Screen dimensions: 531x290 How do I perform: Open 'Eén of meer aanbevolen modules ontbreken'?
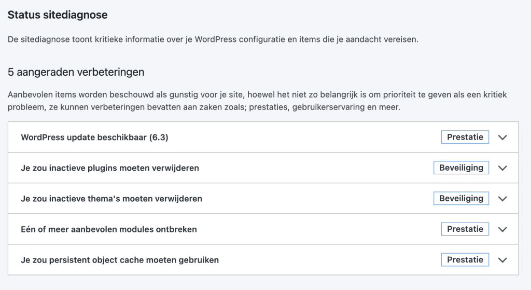[x=109, y=229]
